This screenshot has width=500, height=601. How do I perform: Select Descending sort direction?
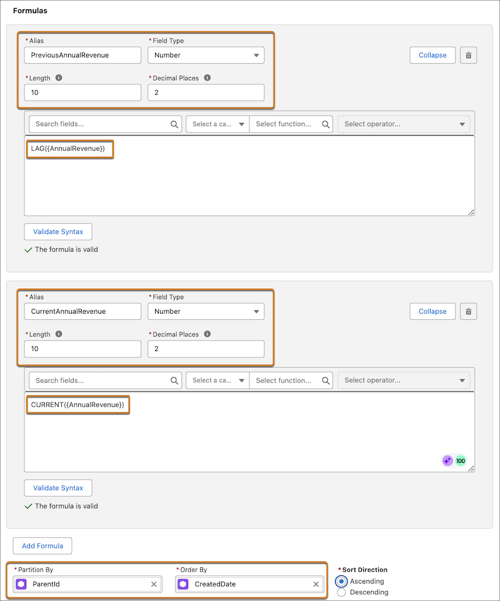coord(341,592)
